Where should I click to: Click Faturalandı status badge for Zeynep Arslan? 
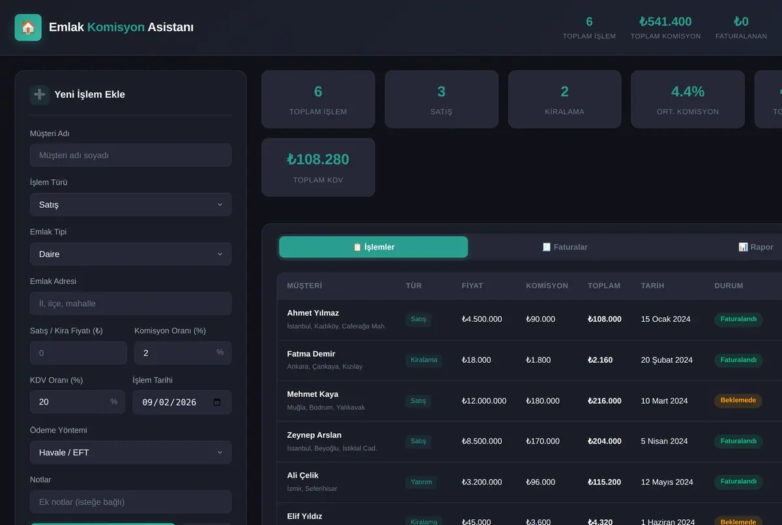pos(738,441)
